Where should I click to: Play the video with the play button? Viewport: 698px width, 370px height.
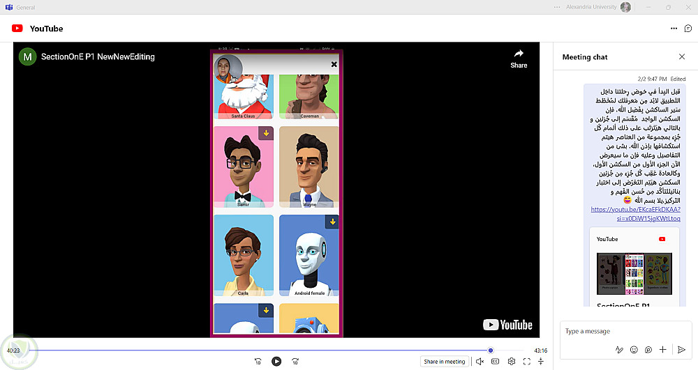point(276,362)
